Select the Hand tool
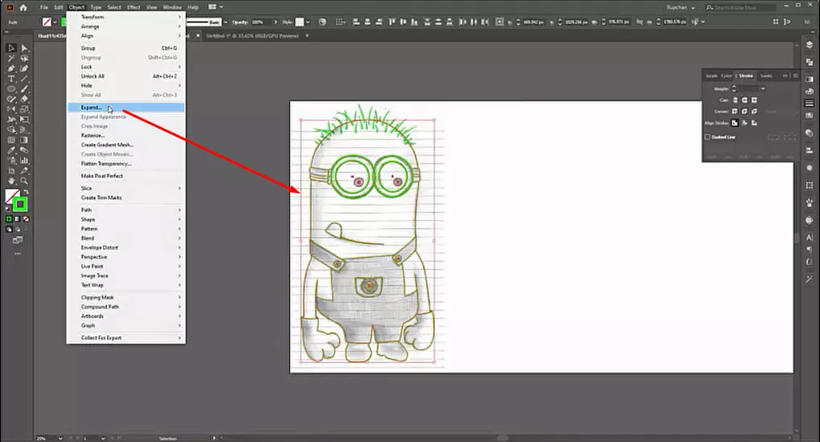The height and width of the screenshot is (442, 820). click(x=11, y=181)
